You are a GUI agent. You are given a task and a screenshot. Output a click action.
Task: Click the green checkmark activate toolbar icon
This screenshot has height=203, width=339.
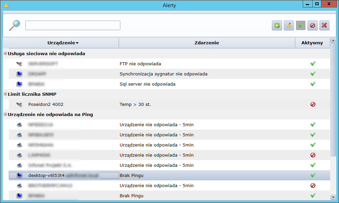click(x=300, y=25)
